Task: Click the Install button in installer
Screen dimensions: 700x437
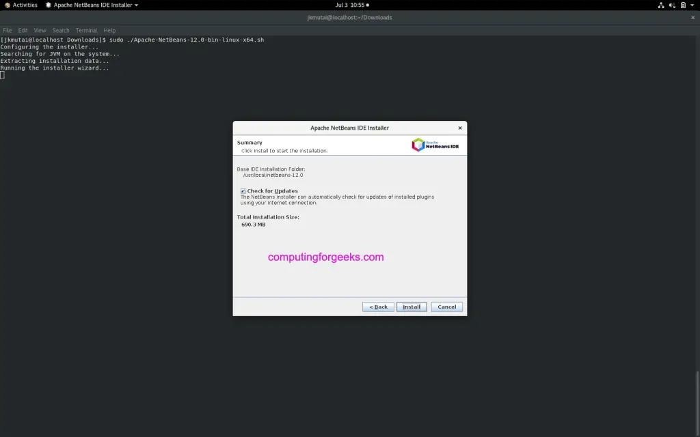Action: (411, 307)
